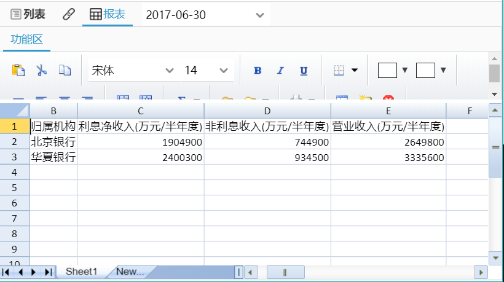The height and width of the screenshot is (282, 504).
Task: Click horizontal scroll right arrow
Action: click(x=481, y=273)
